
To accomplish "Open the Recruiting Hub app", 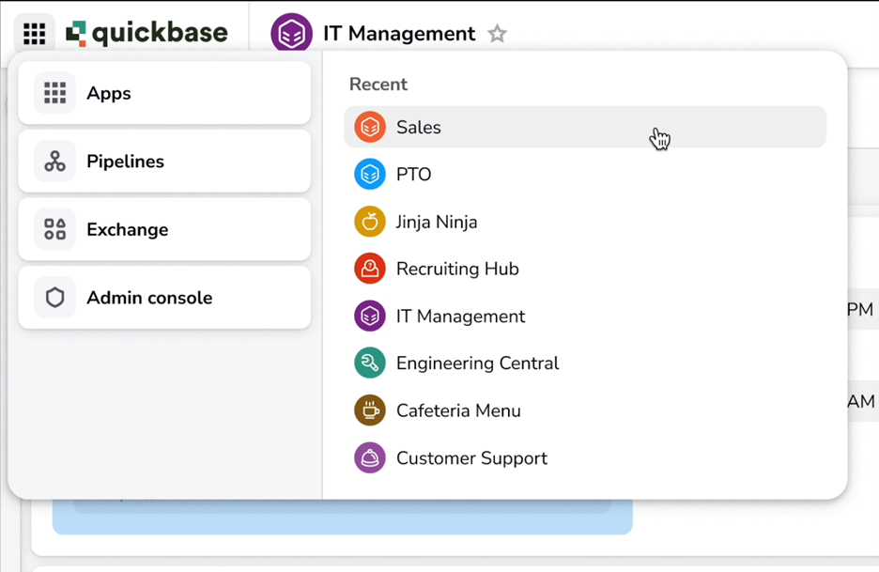I will [x=585, y=269].
